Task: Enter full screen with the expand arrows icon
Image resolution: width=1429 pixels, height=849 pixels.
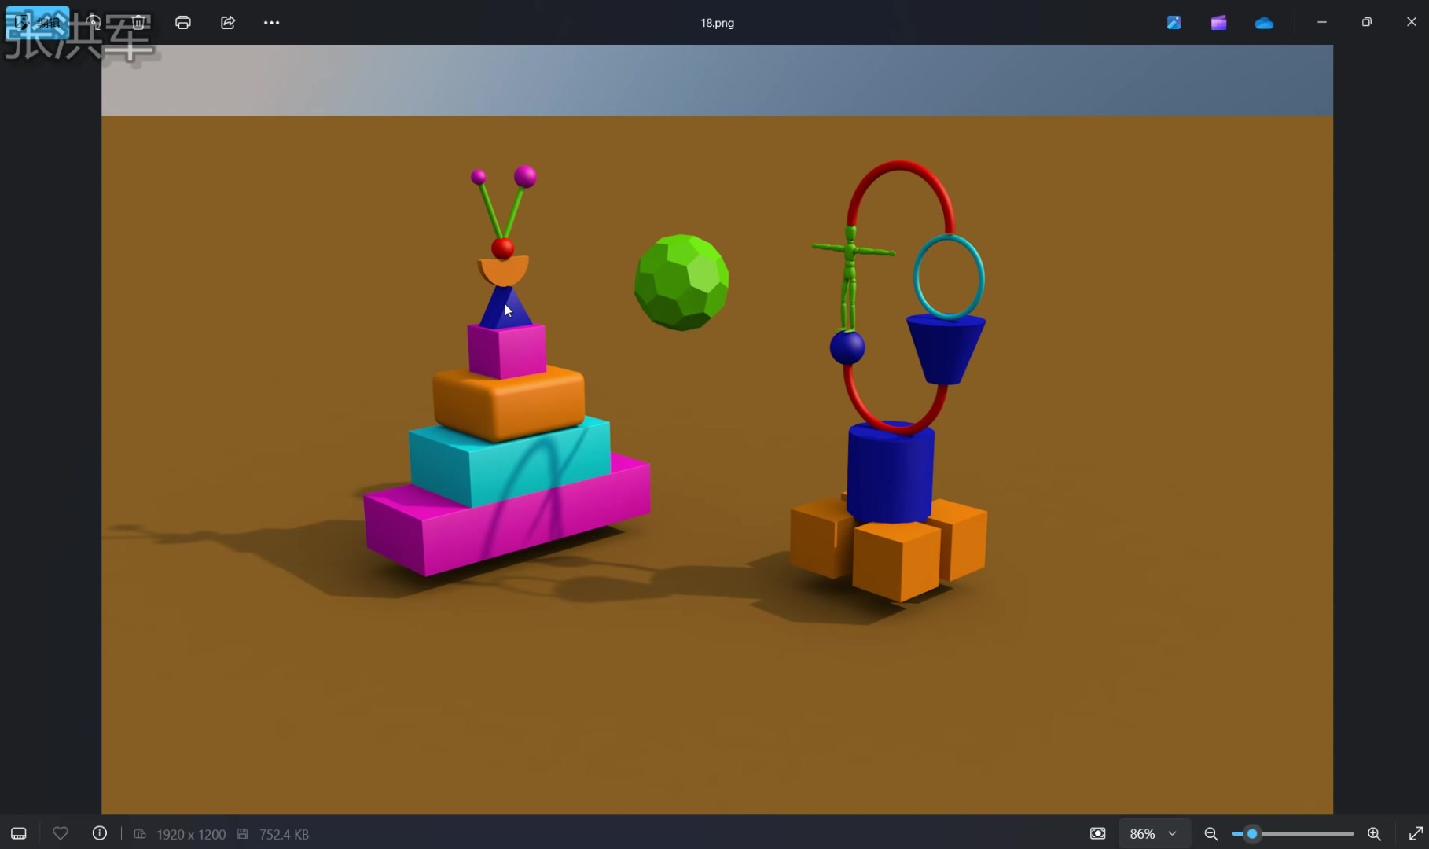Action: 1416,833
